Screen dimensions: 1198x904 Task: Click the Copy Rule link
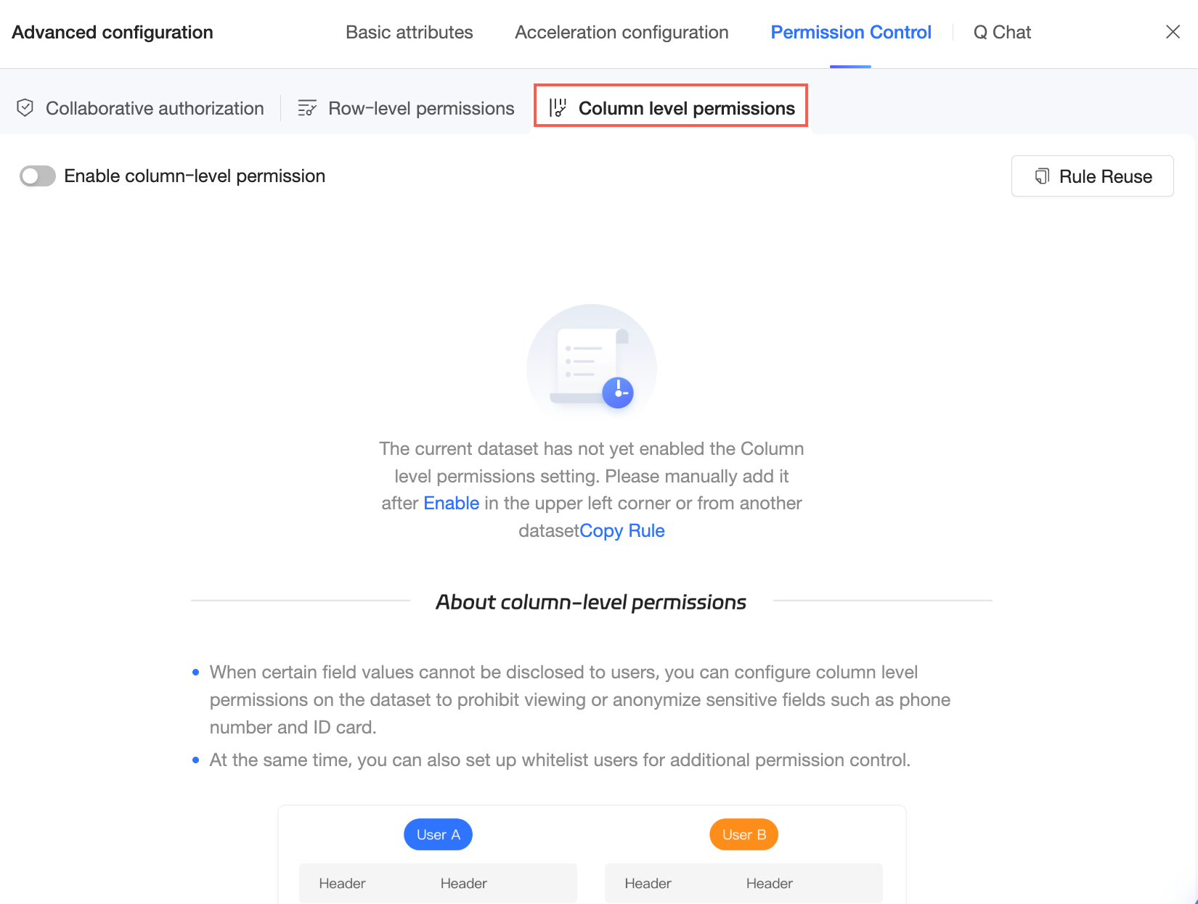tap(622, 531)
